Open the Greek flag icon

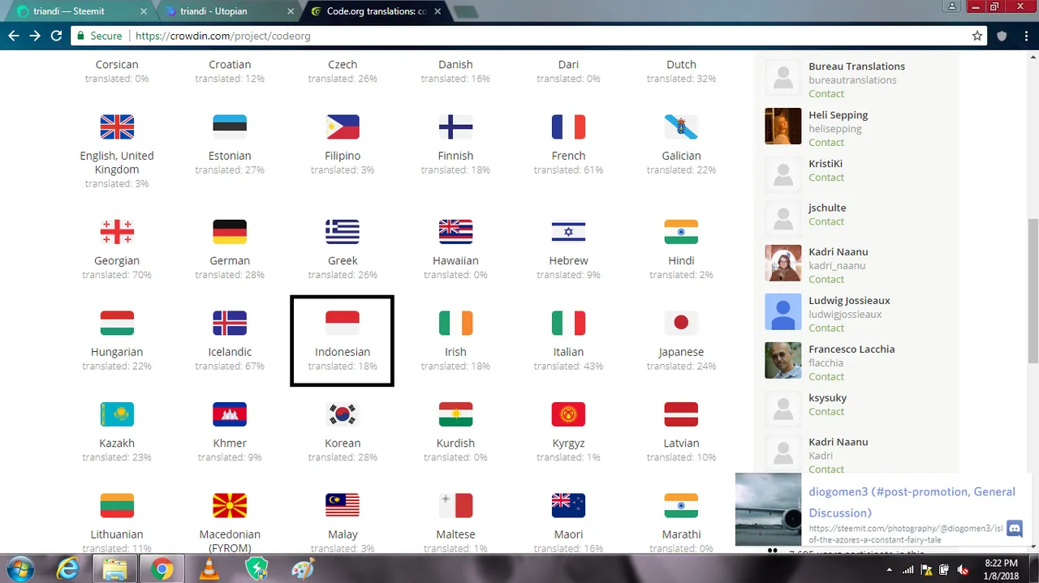click(343, 232)
